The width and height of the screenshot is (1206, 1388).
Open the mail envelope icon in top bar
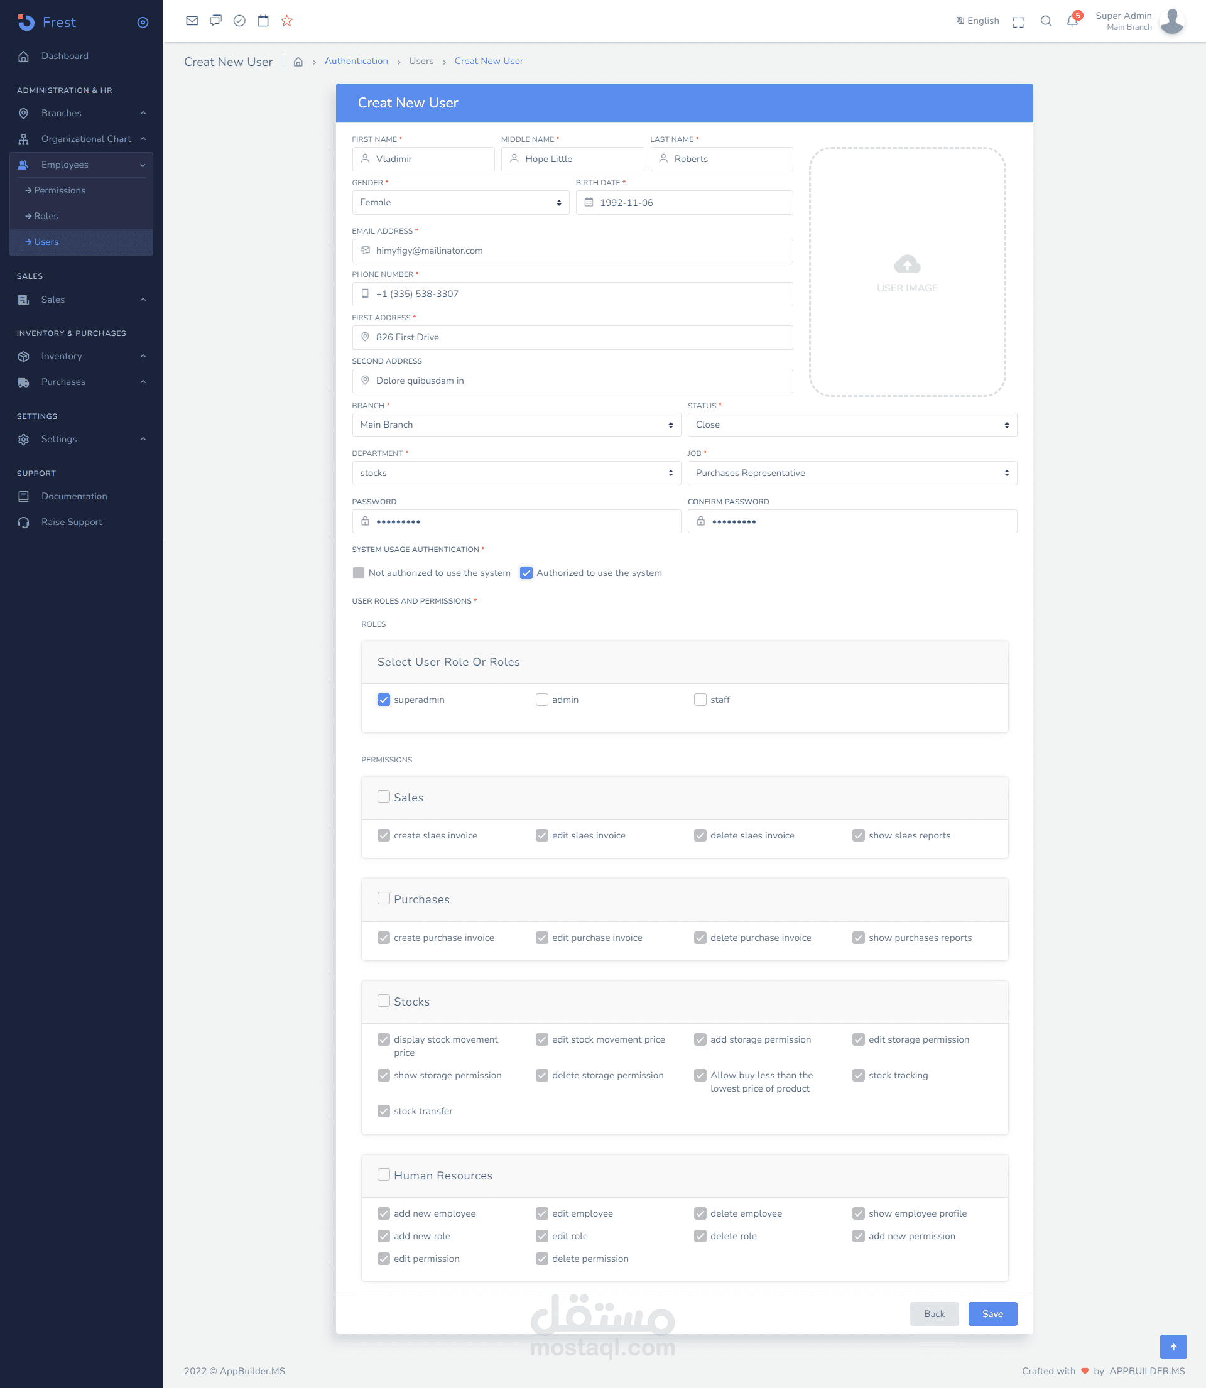click(192, 21)
